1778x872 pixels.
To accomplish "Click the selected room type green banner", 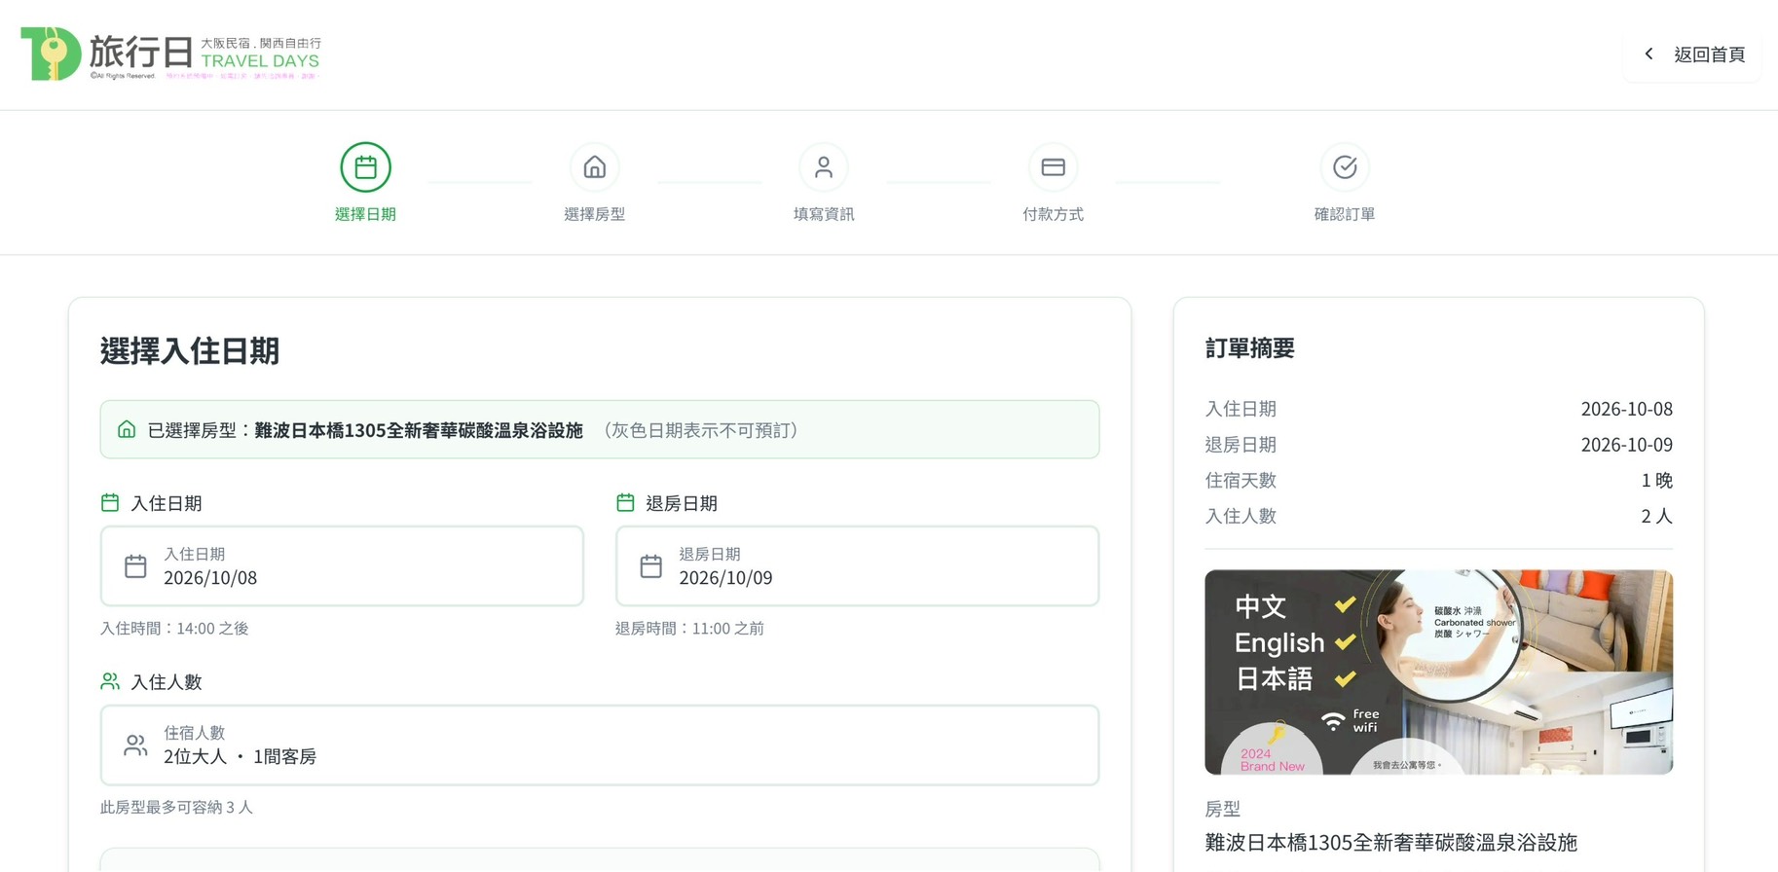I will coord(599,429).
